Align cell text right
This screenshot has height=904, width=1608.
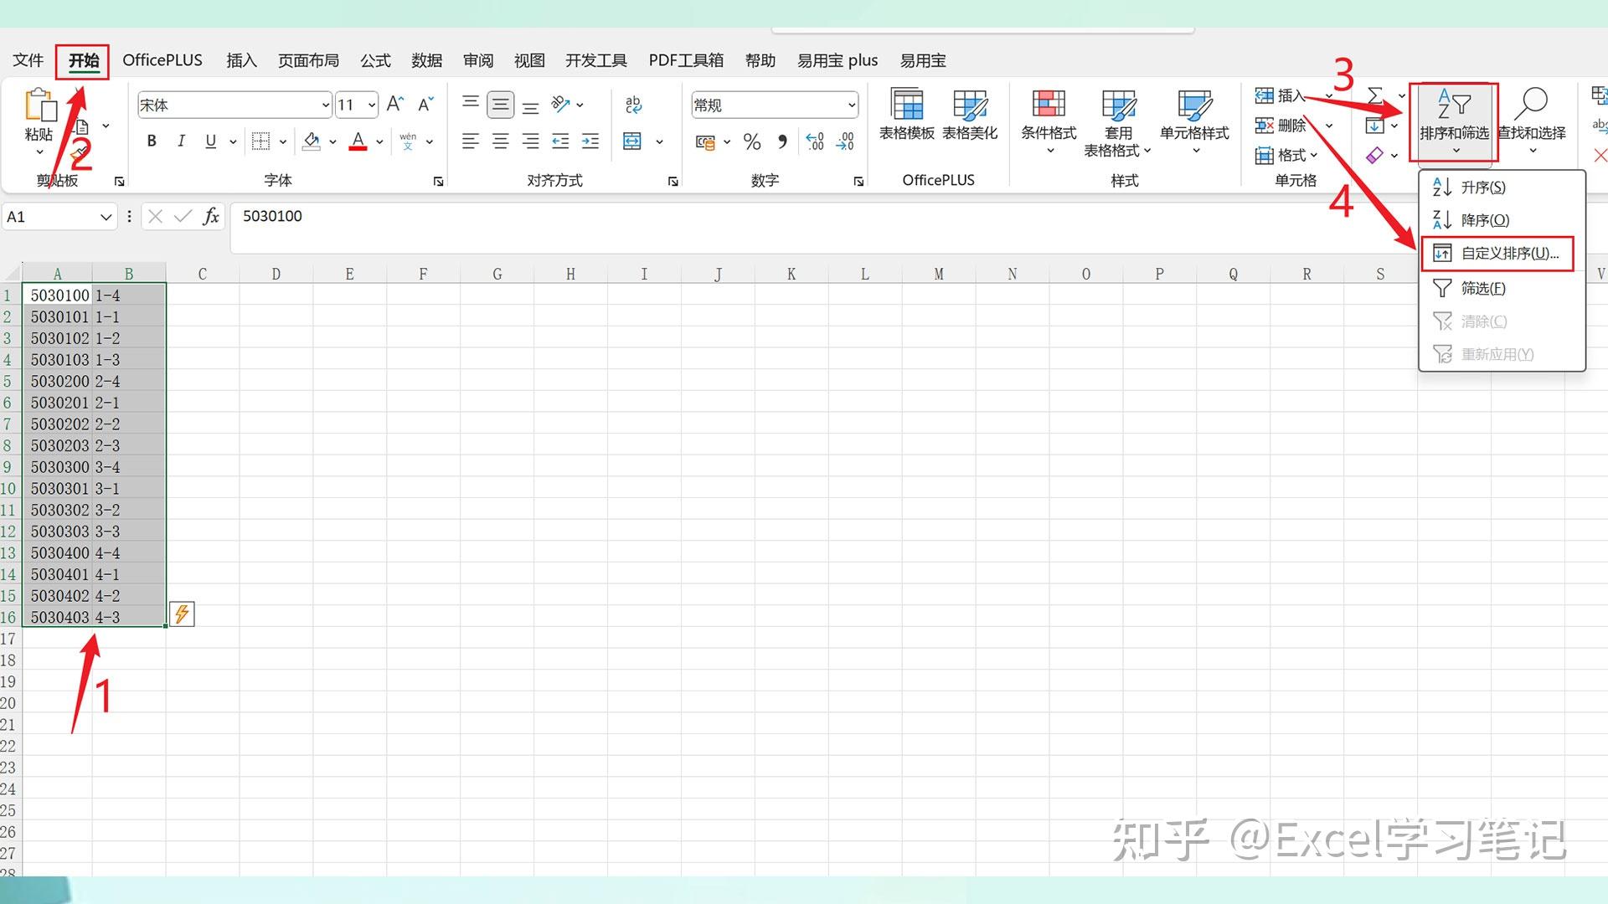tap(530, 141)
